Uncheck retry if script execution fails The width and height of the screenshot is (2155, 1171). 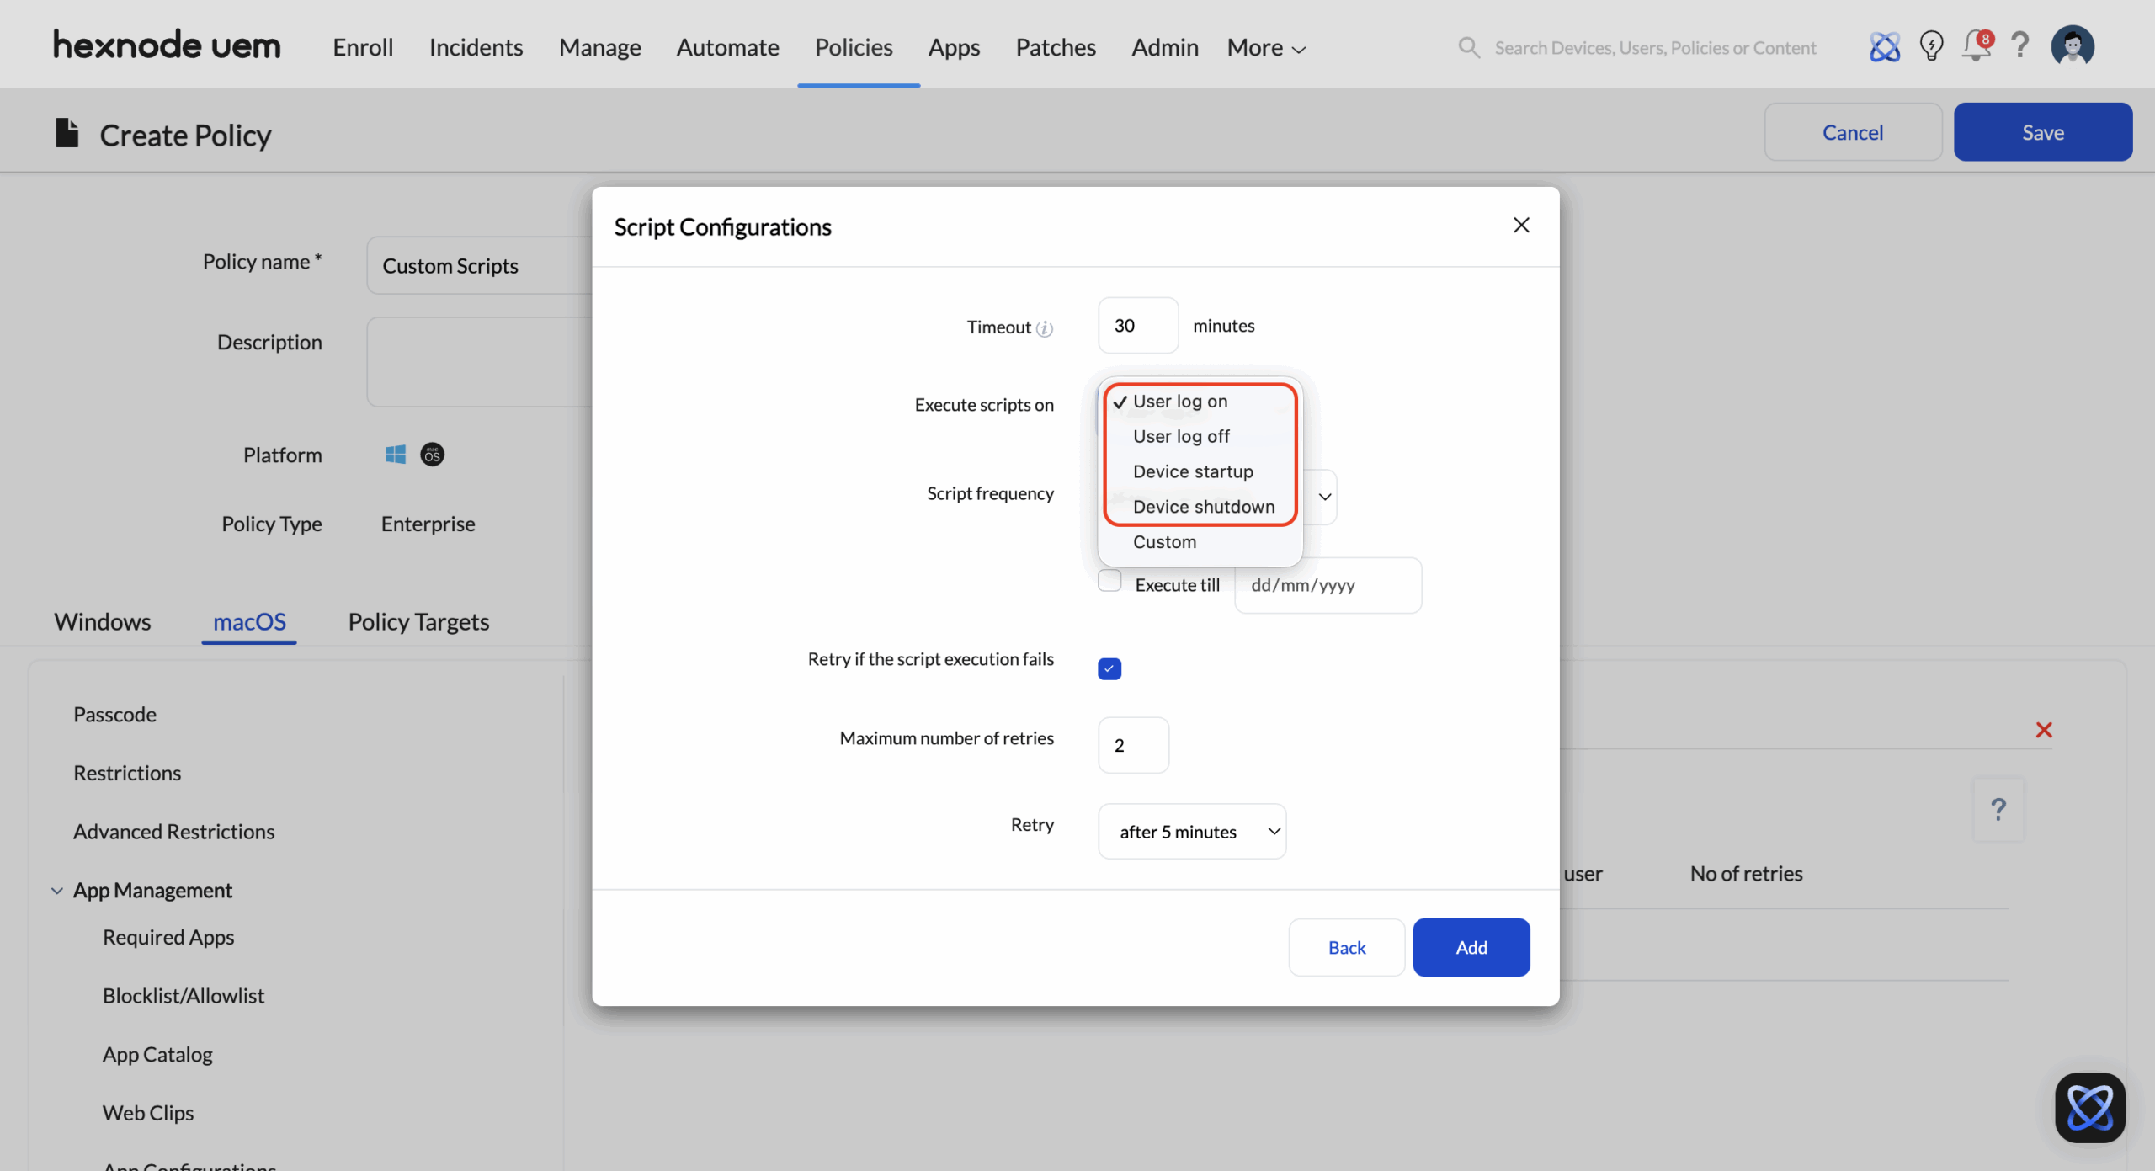coord(1109,667)
